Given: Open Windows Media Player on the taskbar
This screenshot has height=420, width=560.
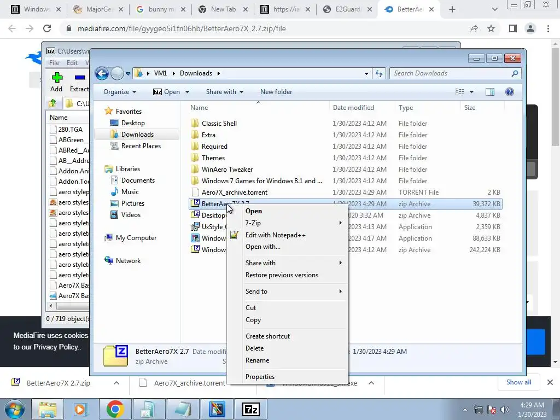Looking at the screenshot, I should click(x=81, y=409).
